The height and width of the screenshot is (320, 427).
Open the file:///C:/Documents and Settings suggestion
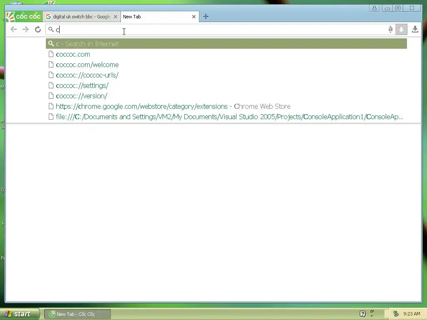tap(226, 117)
